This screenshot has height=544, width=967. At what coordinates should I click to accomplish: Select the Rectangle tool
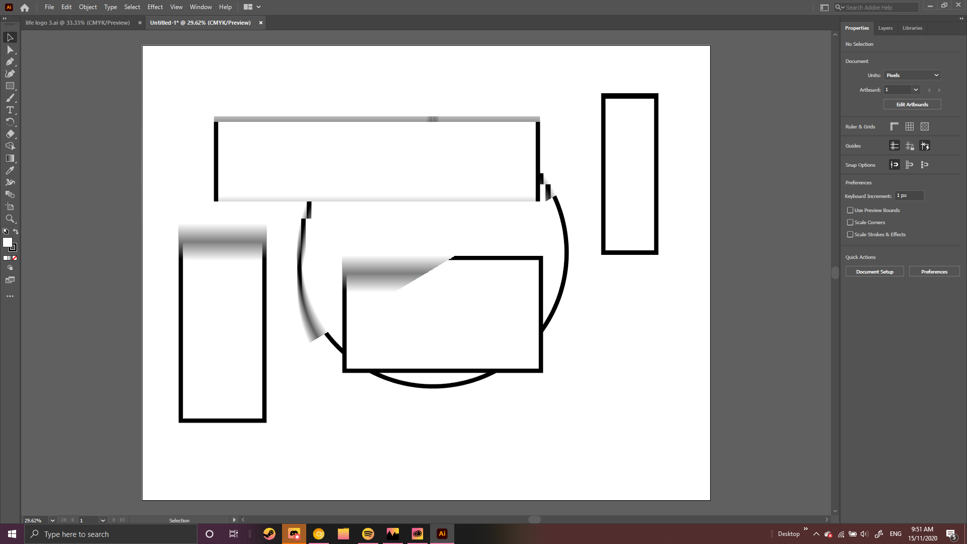point(10,86)
